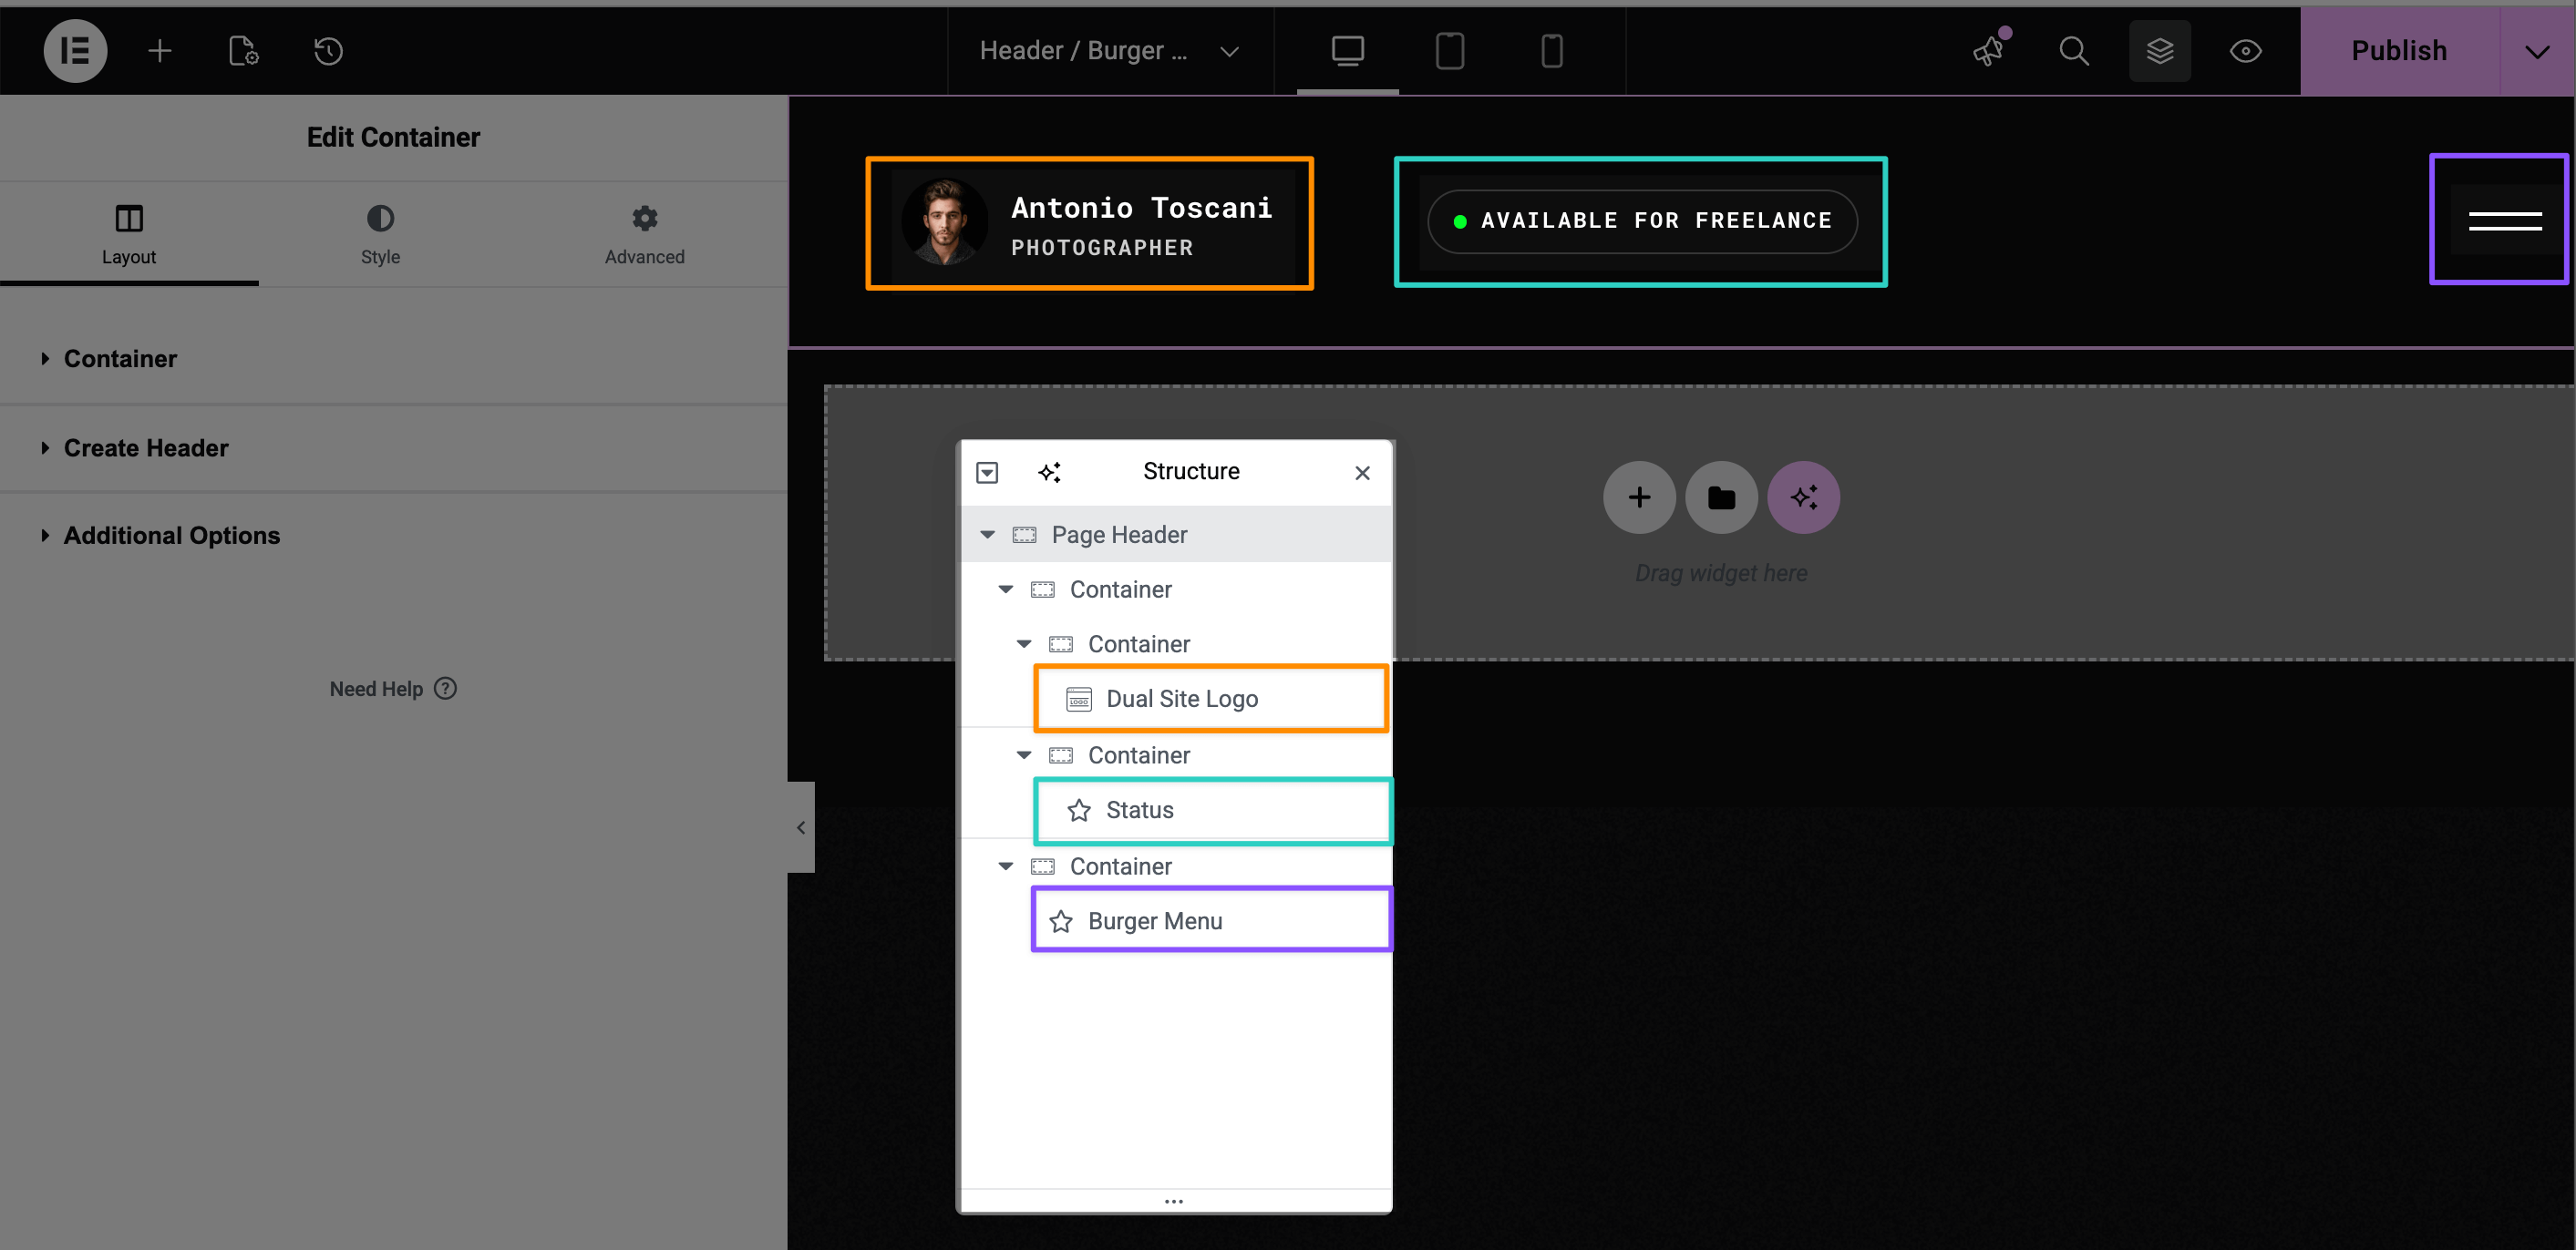The image size is (2576, 1250).
Task: Open Add Element plus icon in top bar
Action: (160, 51)
